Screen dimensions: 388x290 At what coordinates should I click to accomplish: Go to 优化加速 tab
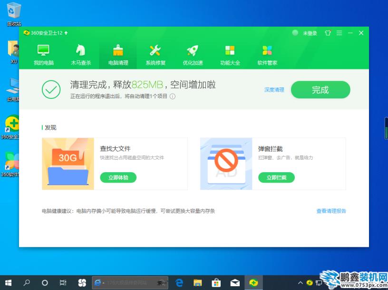(193, 55)
